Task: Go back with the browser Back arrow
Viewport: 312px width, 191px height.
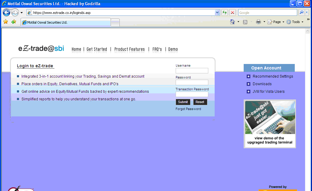Action: tap(6, 12)
